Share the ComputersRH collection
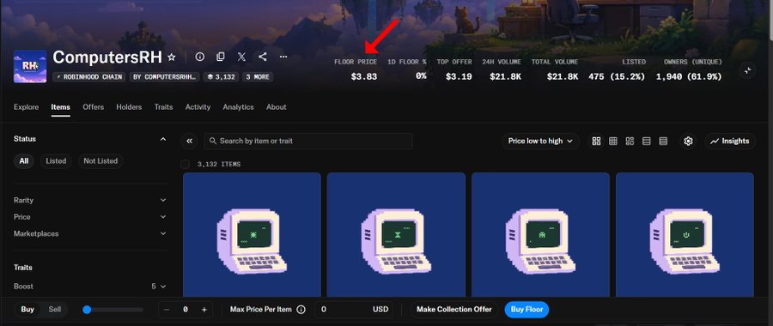 click(262, 57)
